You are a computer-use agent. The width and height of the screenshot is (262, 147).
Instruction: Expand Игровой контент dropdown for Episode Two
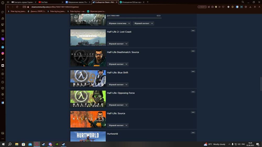coord(143,23)
